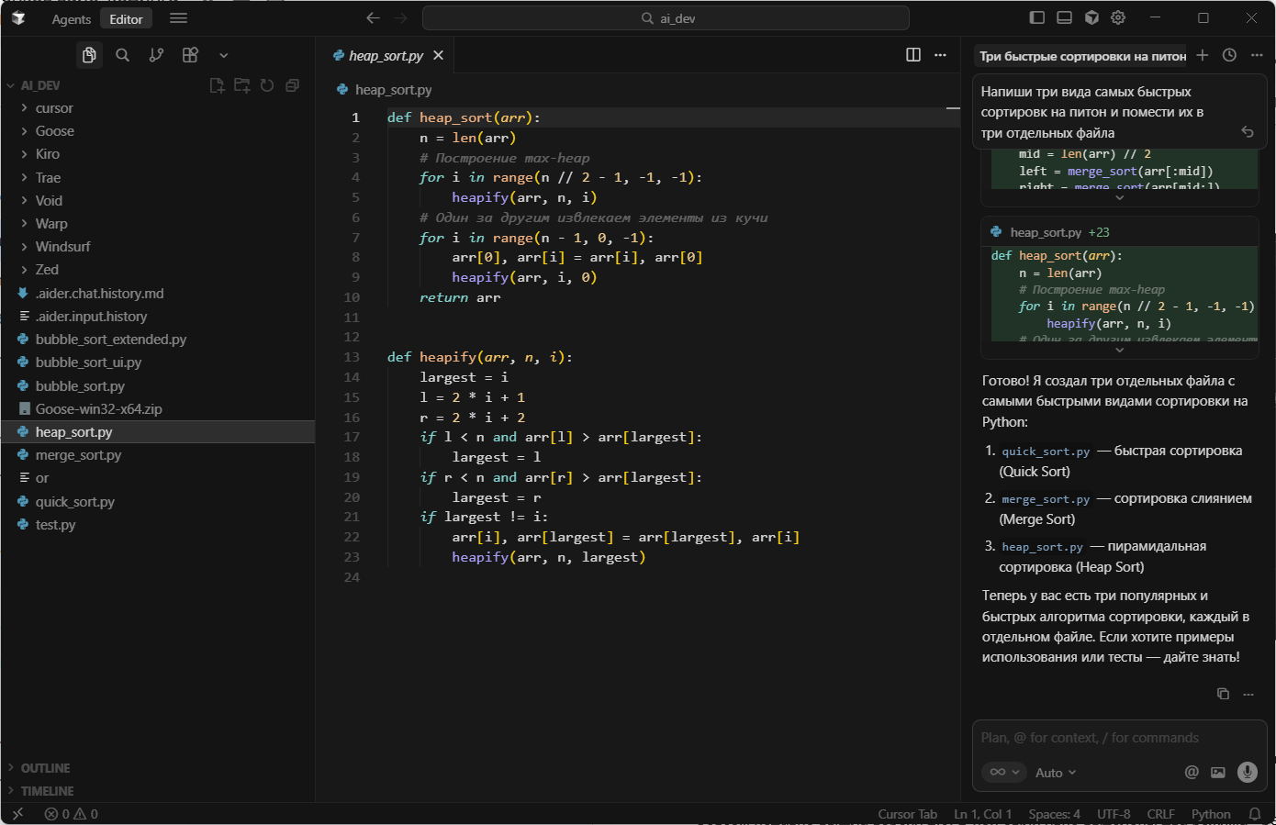Toggle the left sidebar layout button
This screenshot has height=825, width=1276.
1036,17
